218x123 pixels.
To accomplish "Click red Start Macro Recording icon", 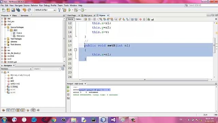I will (140, 19).
